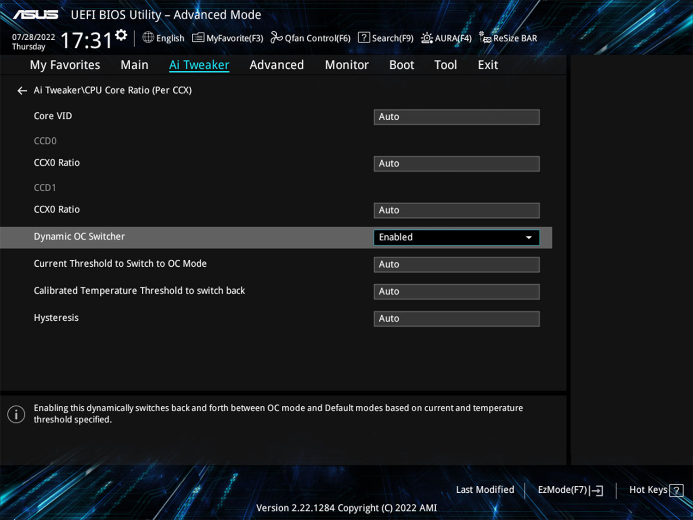Image resolution: width=693 pixels, height=520 pixels.
Task: Click the CCD0 heading
Action: [45, 141]
